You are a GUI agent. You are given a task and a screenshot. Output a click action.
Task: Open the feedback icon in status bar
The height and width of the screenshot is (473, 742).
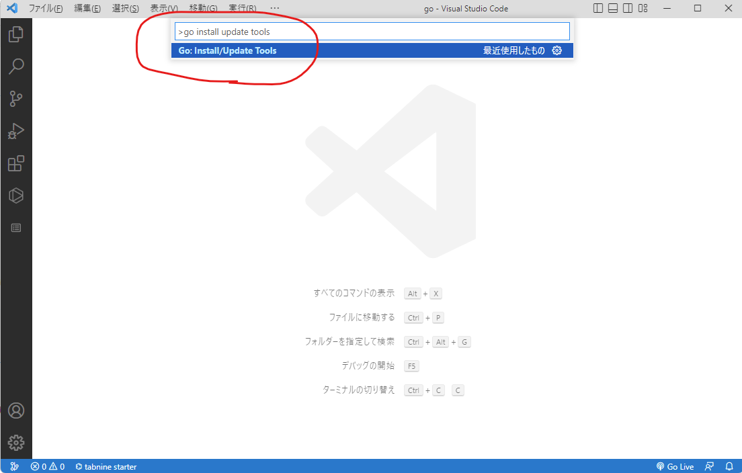[709, 466]
